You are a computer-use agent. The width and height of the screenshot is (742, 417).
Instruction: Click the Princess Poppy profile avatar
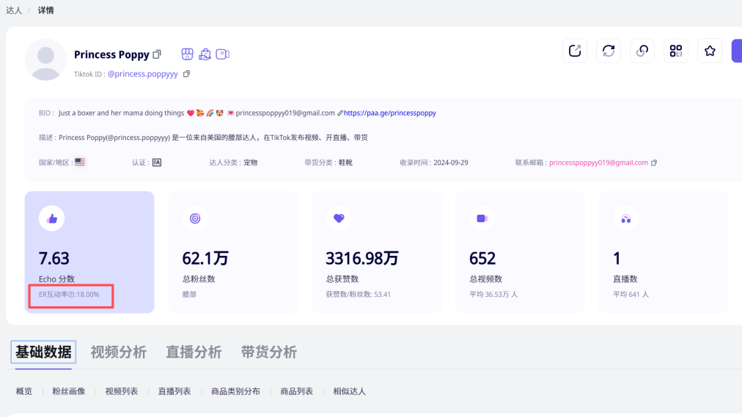click(45, 59)
